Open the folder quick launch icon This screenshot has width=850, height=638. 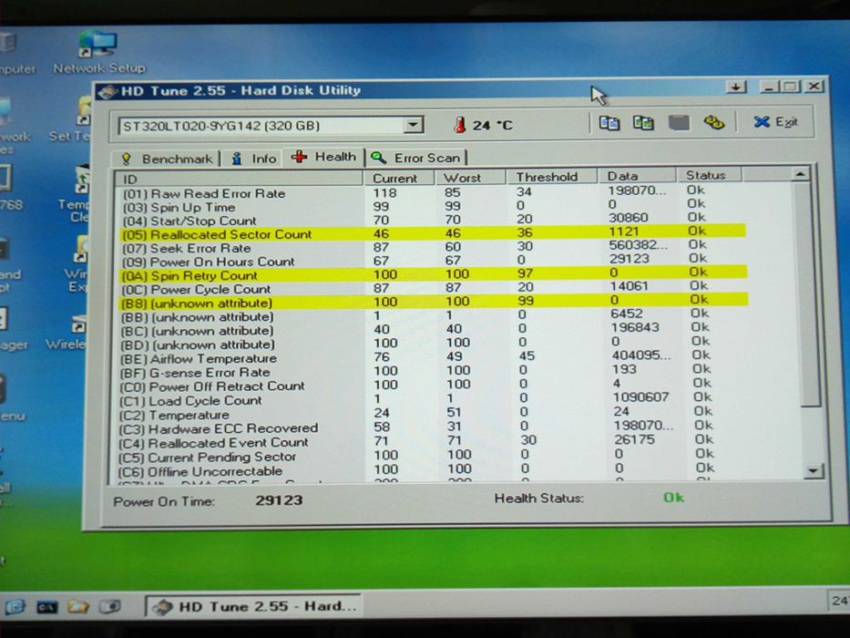(78, 606)
